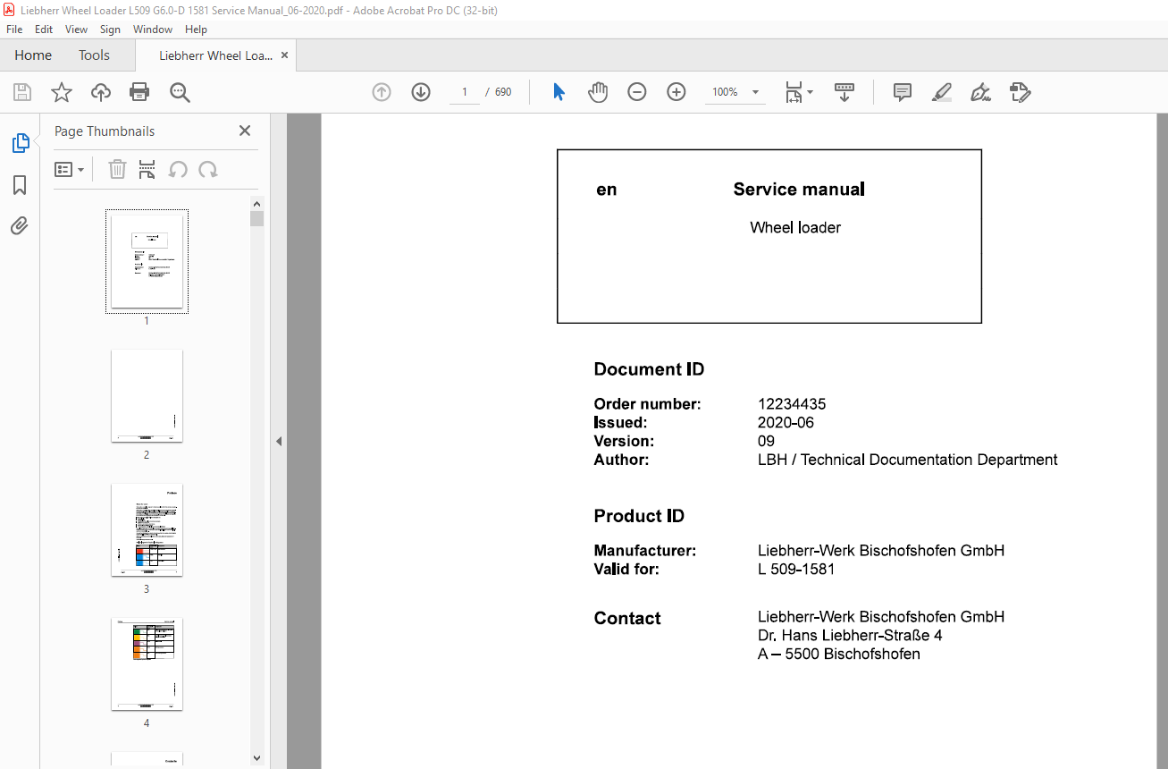Open the Fill & Sign pen tool

980,92
